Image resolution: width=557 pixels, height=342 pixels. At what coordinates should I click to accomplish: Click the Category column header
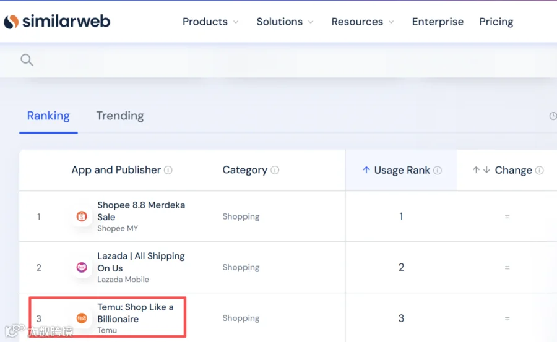tap(244, 170)
